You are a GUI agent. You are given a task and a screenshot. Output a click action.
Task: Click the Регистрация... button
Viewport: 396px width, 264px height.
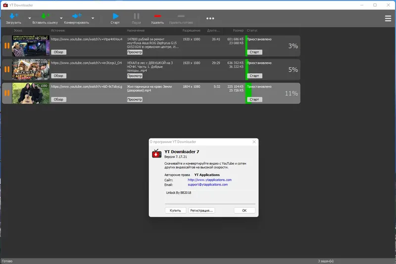[x=201, y=211]
